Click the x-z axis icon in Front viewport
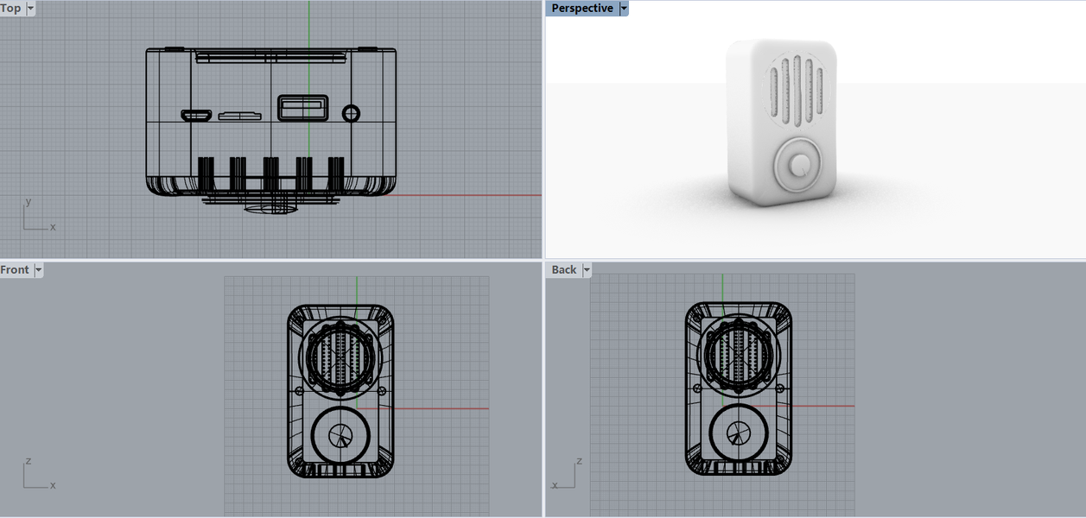This screenshot has width=1086, height=518. (x=38, y=474)
